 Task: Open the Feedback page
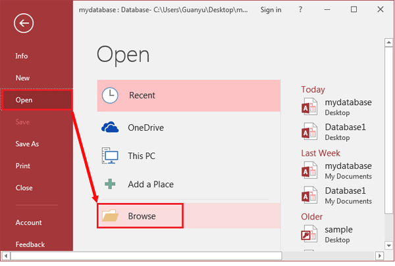click(30, 244)
